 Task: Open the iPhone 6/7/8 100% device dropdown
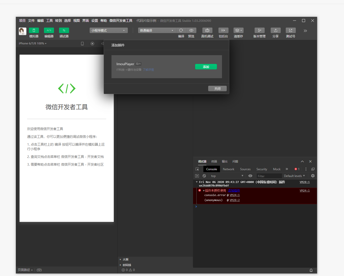(33, 43)
